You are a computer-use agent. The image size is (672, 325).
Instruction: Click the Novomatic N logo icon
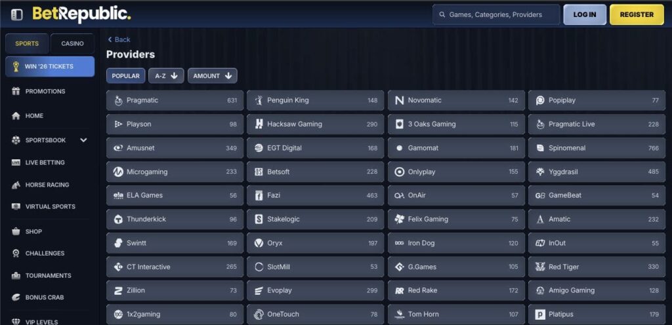tap(399, 100)
